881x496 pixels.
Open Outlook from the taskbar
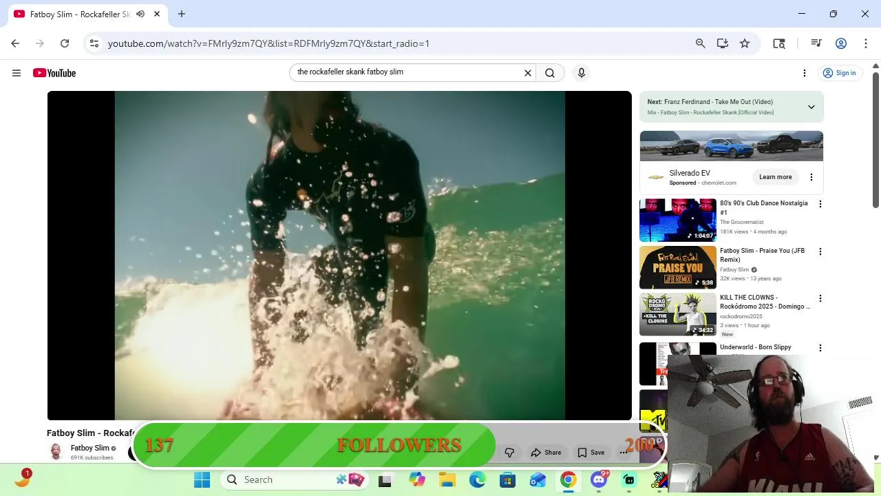click(538, 480)
